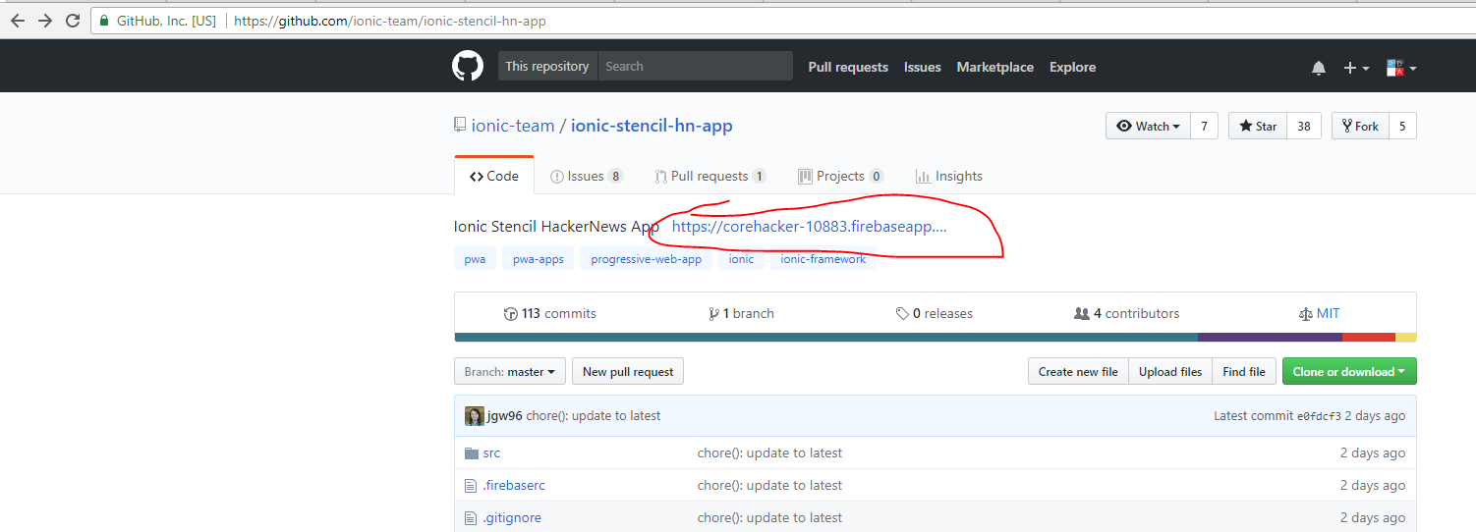Open the user avatar menu
The image size is (1476, 532).
[x=1401, y=68]
